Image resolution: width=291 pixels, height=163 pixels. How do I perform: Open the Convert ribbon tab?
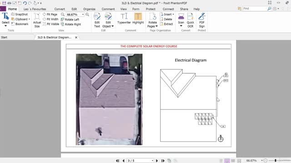click(60, 9)
